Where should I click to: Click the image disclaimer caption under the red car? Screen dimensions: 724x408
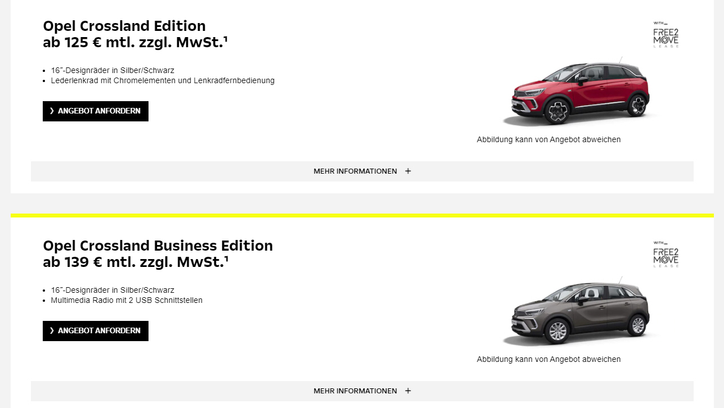click(x=548, y=139)
